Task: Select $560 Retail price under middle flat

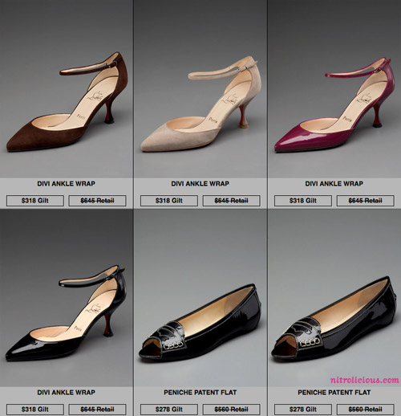Action: click(x=231, y=410)
